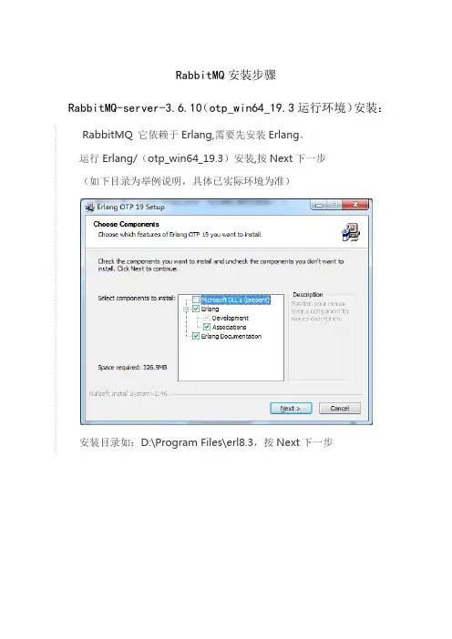This screenshot has width=452, height=639.
Task: Collapse the Erlang tree node
Action: pos(186,309)
